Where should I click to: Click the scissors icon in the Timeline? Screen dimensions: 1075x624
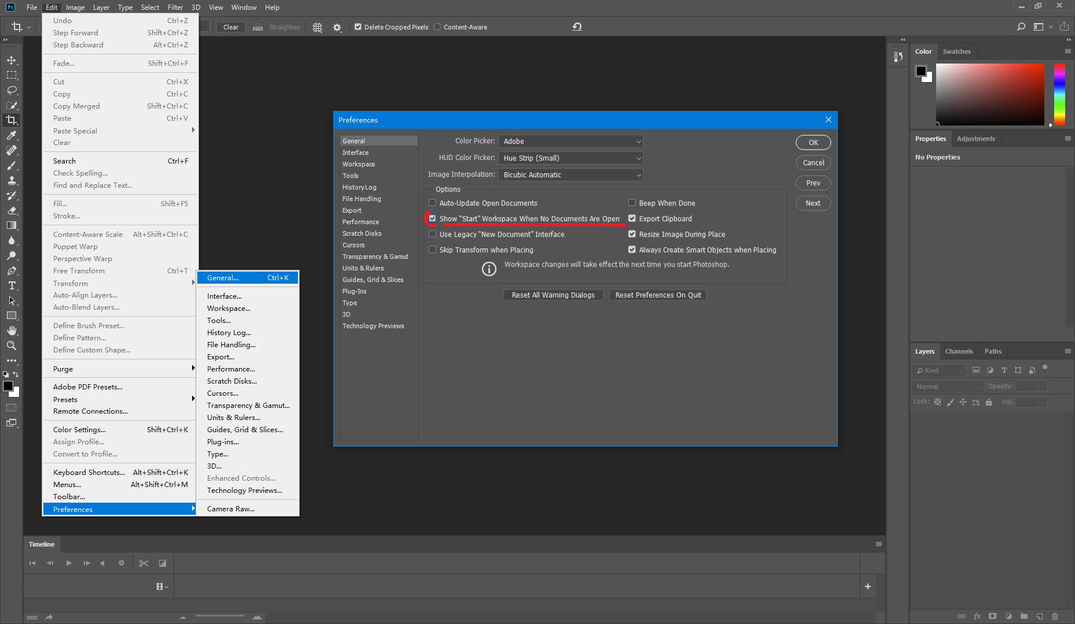point(143,563)
